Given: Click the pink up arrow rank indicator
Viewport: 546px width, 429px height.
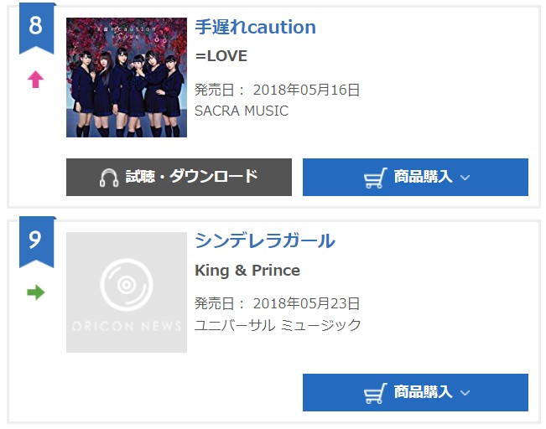Looking at the screenshot, I should click(x=35, y=80).
